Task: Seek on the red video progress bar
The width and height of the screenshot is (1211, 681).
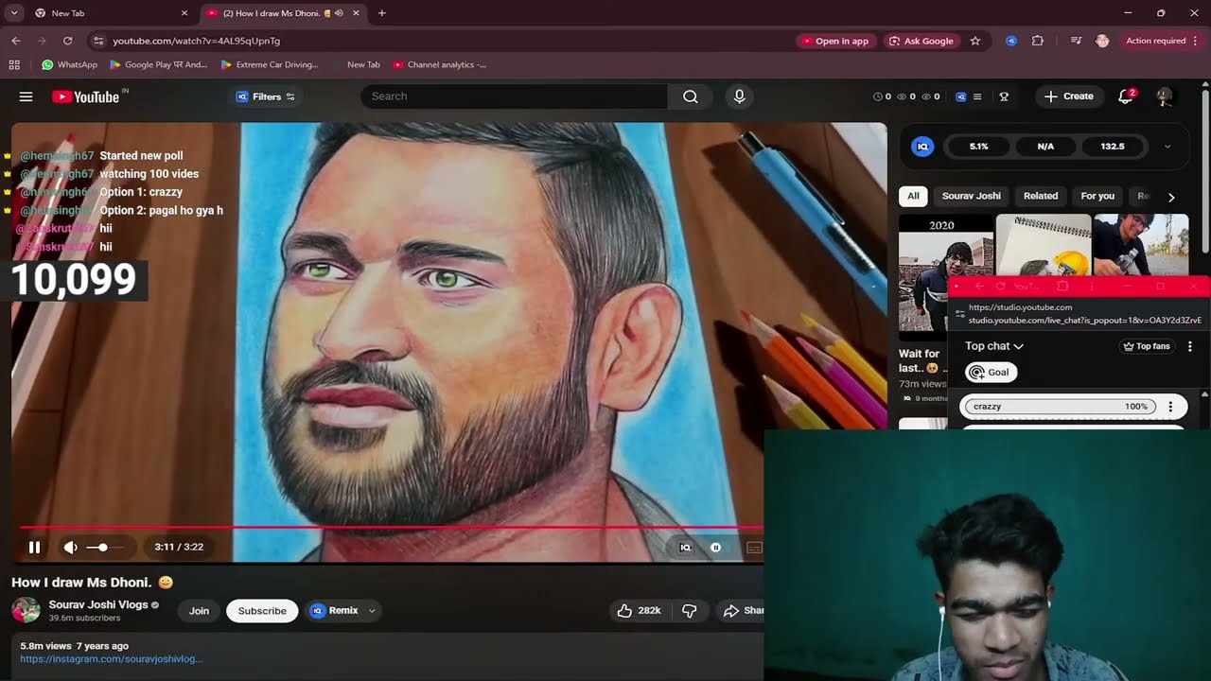Action: tap(391, 527)
